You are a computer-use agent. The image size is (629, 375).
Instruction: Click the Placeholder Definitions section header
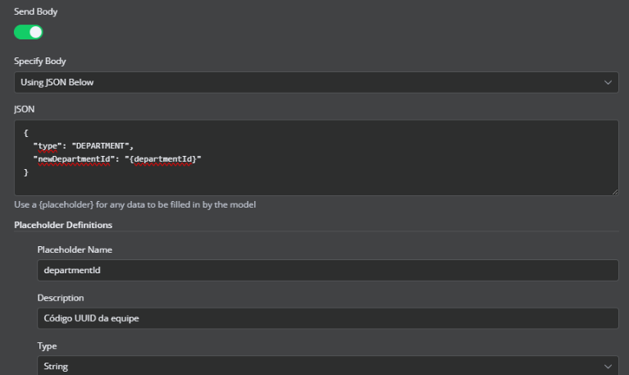63,225
